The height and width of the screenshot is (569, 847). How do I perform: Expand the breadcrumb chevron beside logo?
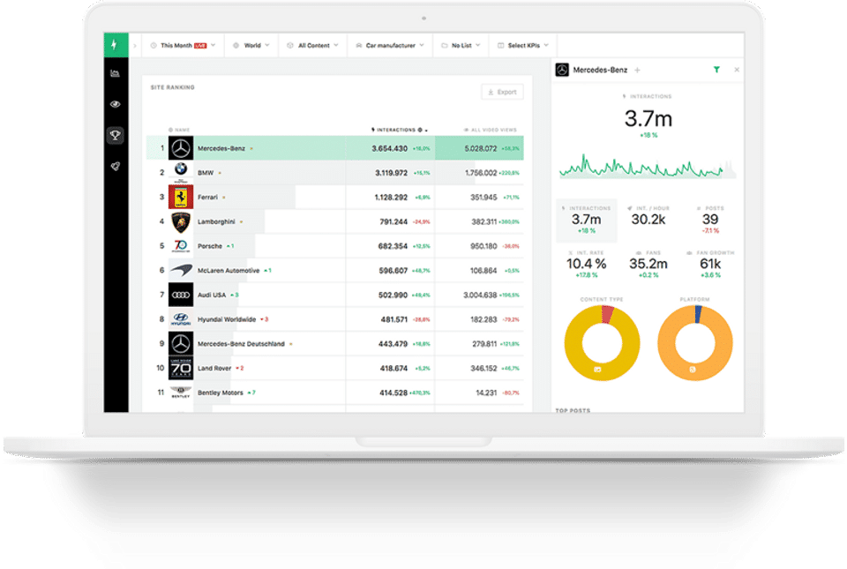pos(135,45)
